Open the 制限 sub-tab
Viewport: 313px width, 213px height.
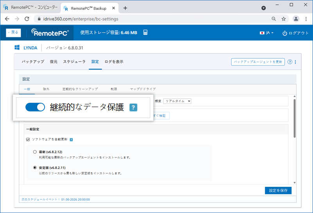tap(114, 89)
